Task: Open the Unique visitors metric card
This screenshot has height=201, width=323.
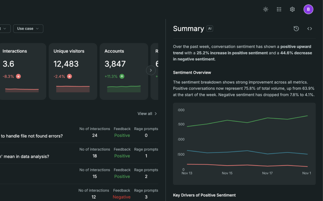Action: (73, 71)
